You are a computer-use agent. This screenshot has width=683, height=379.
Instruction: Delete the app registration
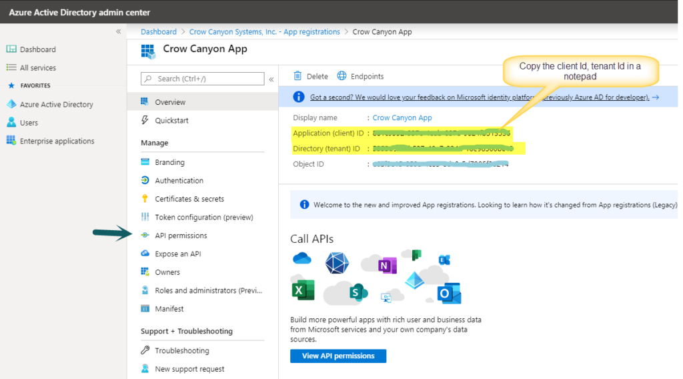pos(317,77)
